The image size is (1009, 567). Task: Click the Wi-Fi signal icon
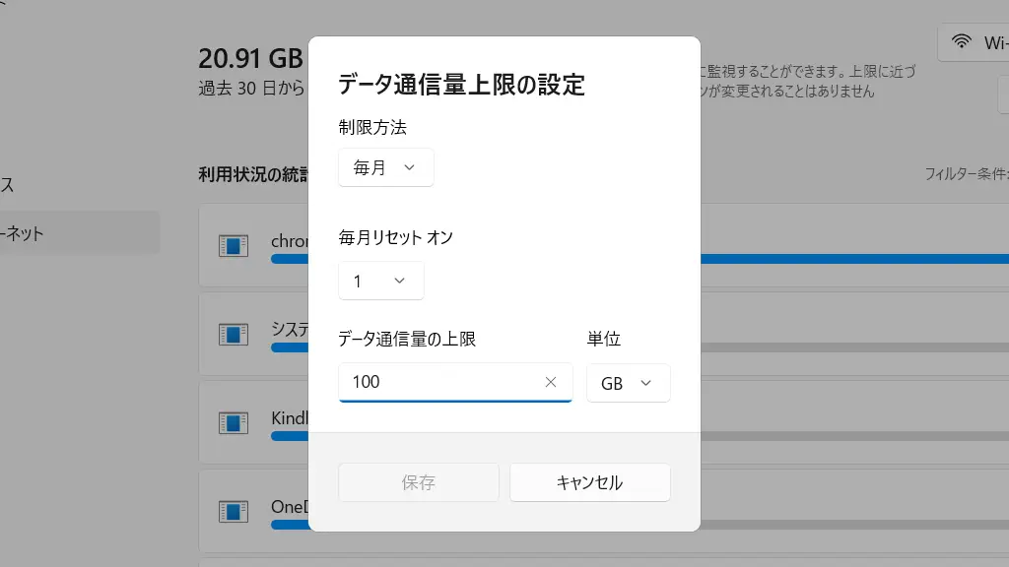(962, 41)
